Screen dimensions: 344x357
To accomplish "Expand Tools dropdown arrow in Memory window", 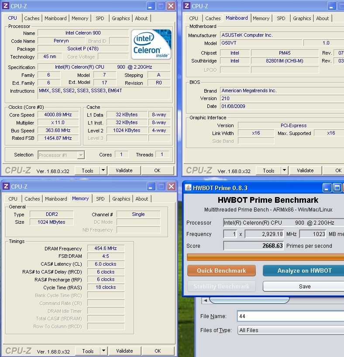I will [x=103, y=351].
